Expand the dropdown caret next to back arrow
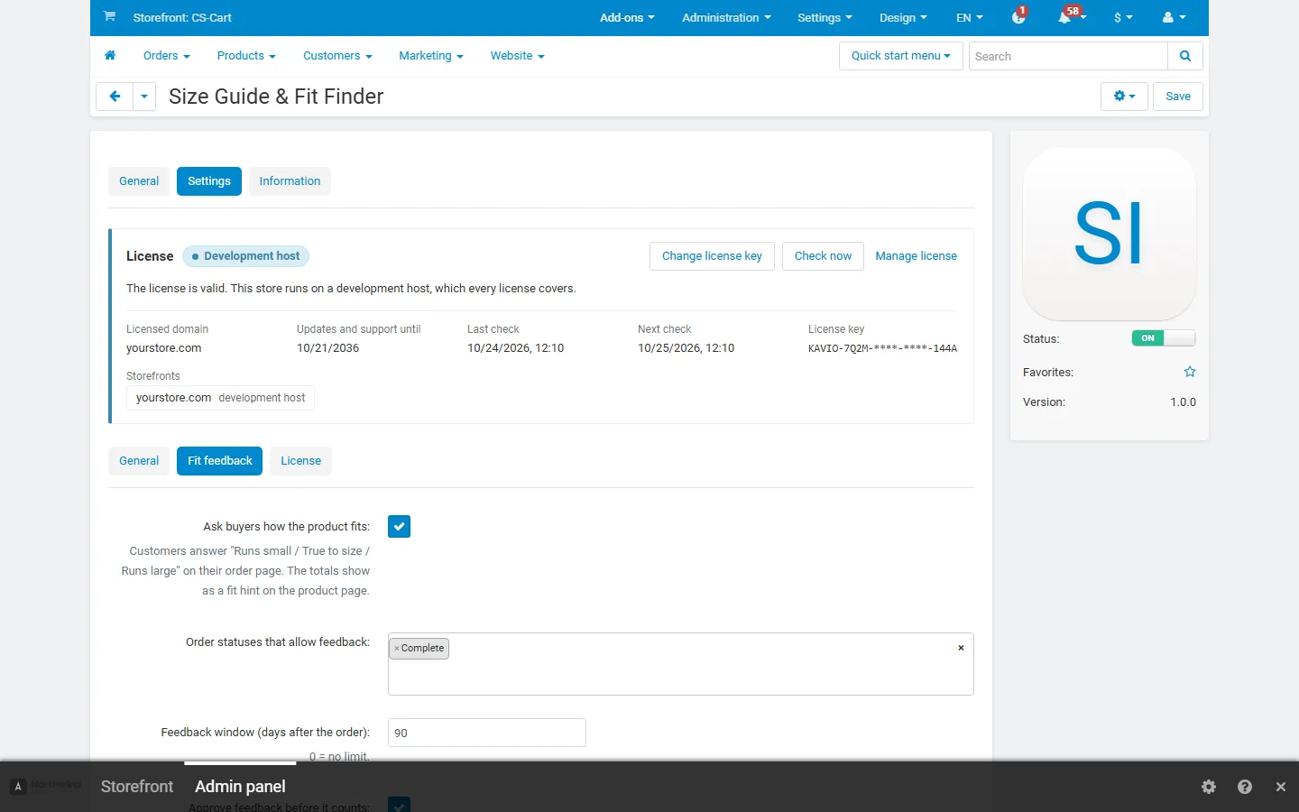 [144, 97]
